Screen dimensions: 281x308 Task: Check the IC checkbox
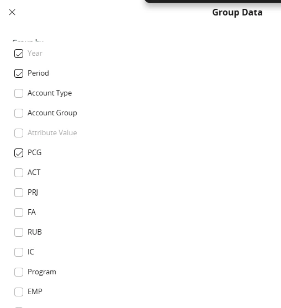[x=19, y=252]
